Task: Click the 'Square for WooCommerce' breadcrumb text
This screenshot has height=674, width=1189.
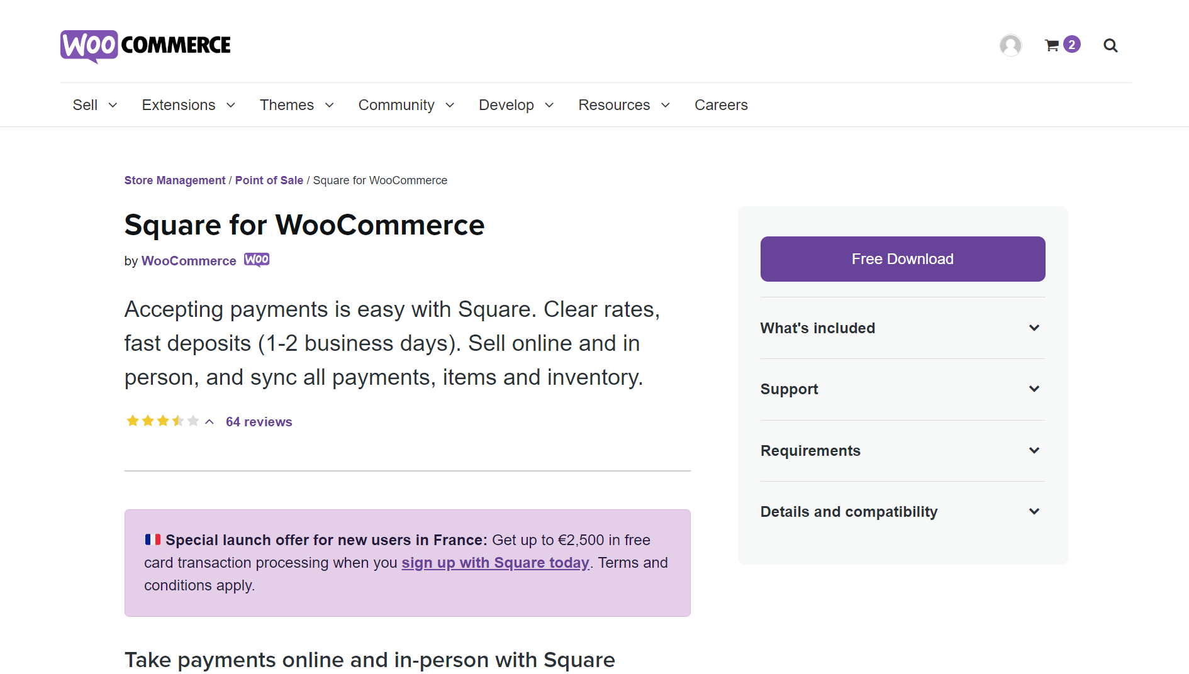Action: pos(380,180)
